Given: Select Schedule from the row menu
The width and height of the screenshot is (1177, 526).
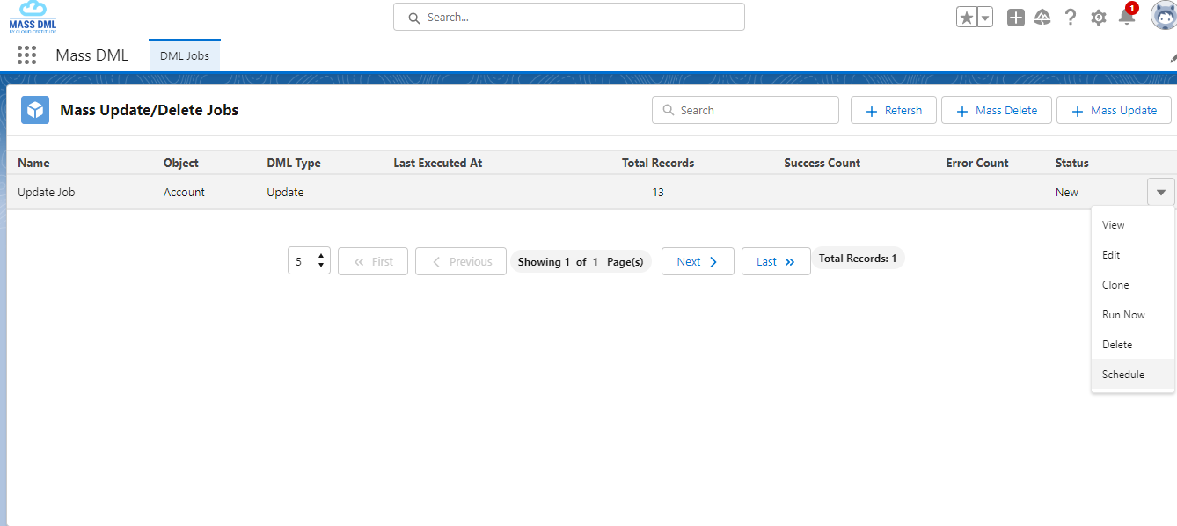Looking at the screenshot, I should pos(1123,375).
